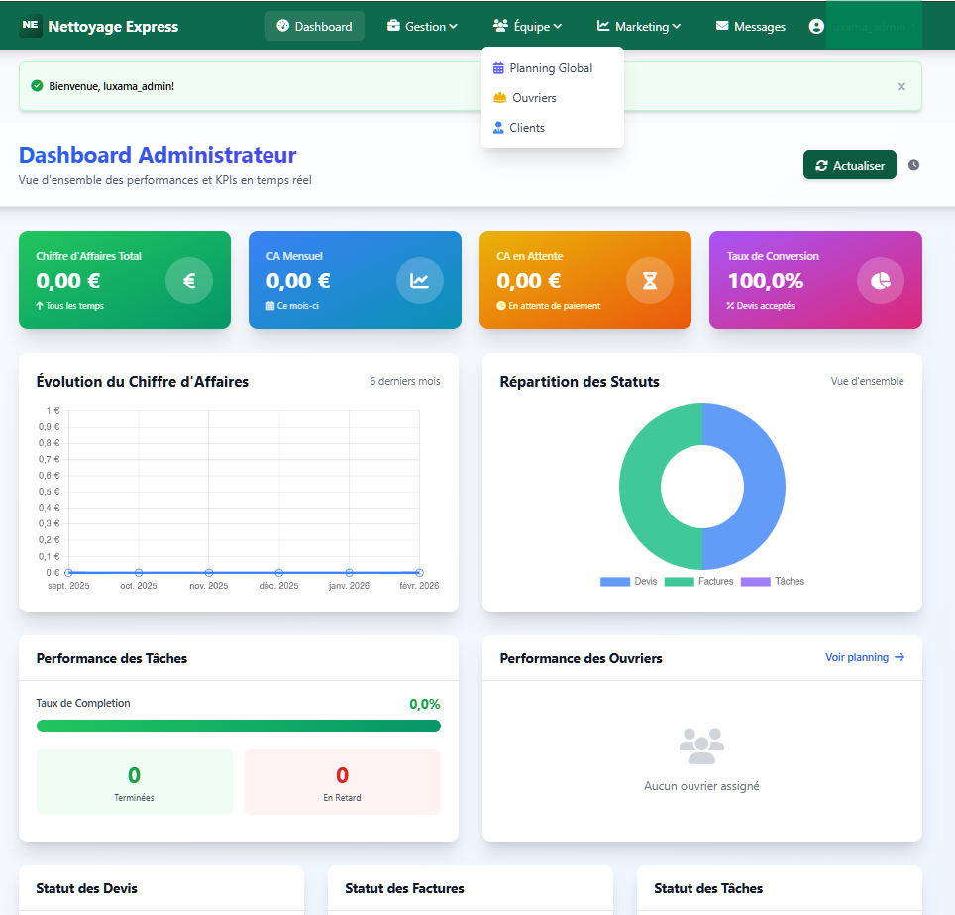Click the NE logo badge
This screenshot has height=915, width=955.
[30, 26]
